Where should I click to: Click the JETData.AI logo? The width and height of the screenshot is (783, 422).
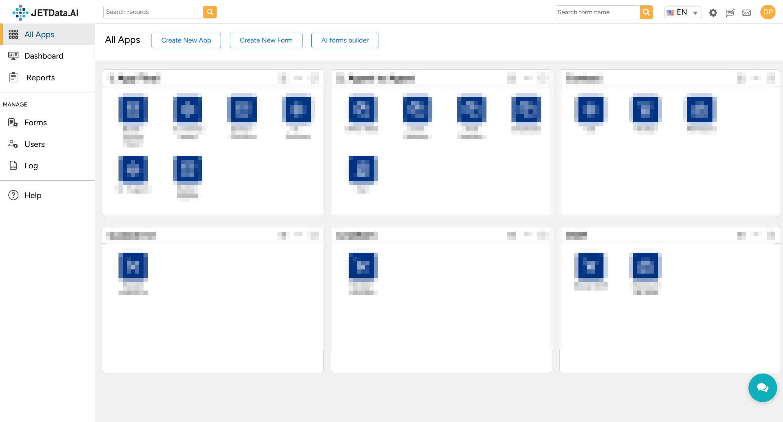pos(45,12)
